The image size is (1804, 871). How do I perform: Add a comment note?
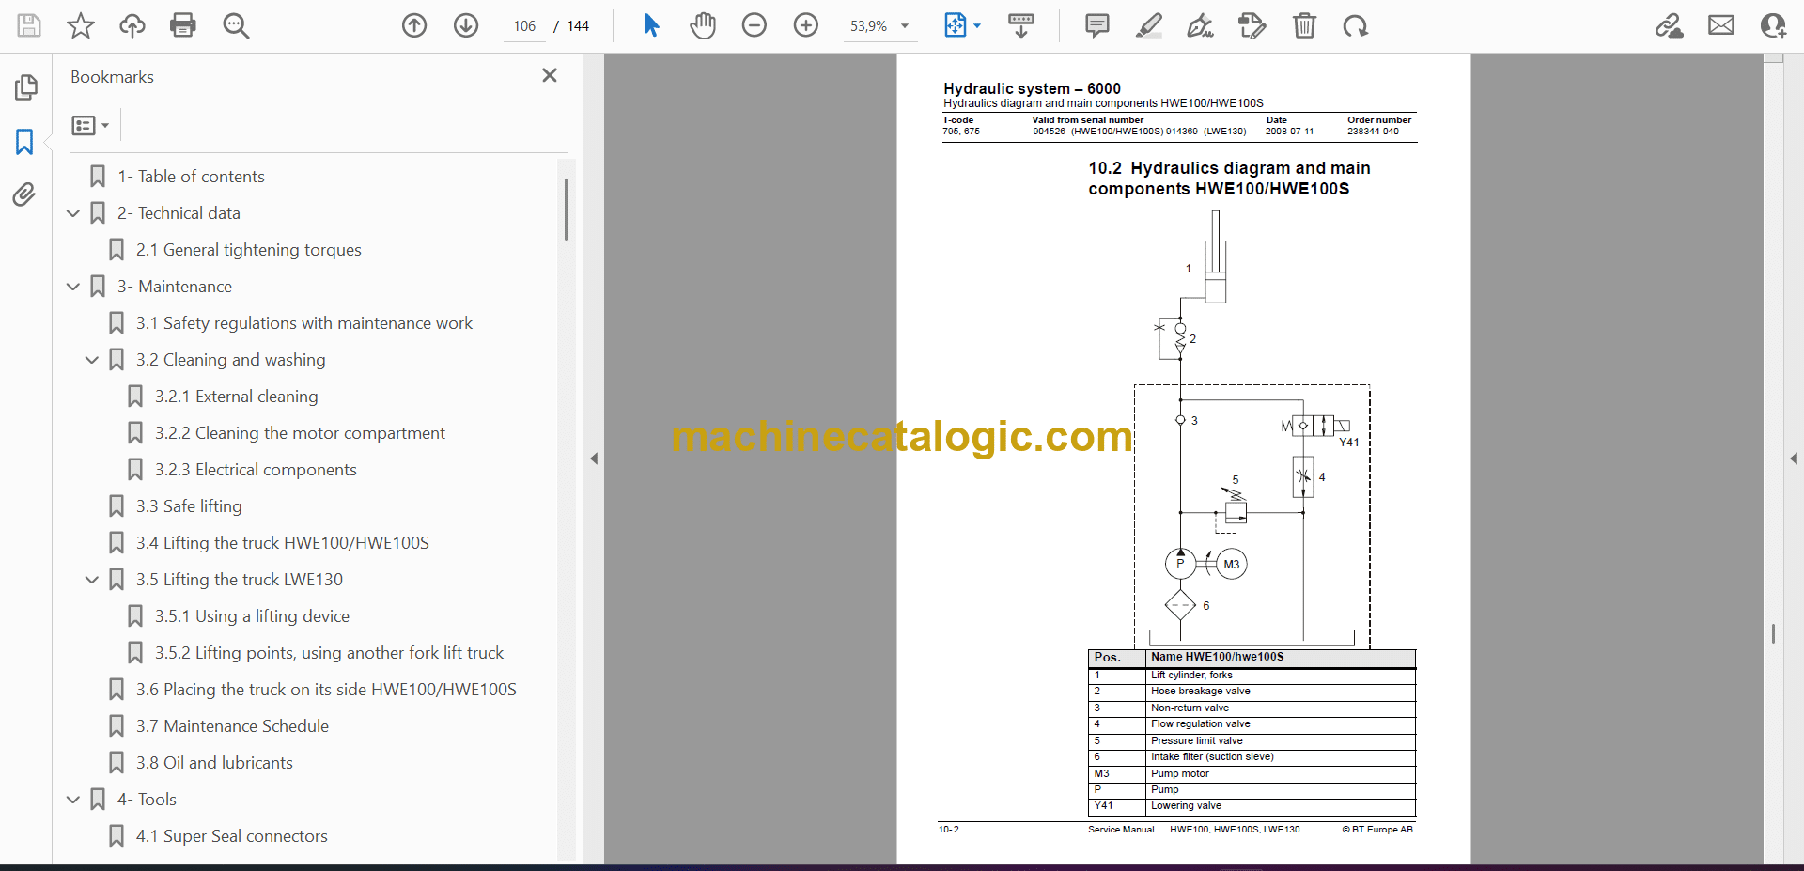click(x=1096, y=25)
